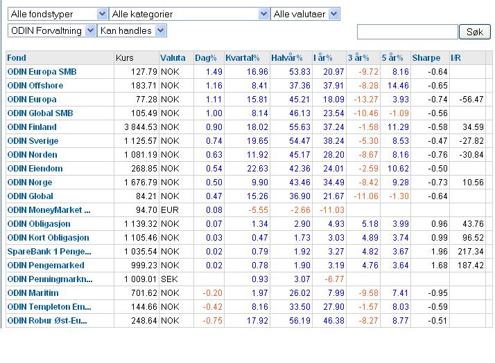Click the search text field
Image resolution: width=495 pixels, height=363 pixels.
tap(407, 32)
